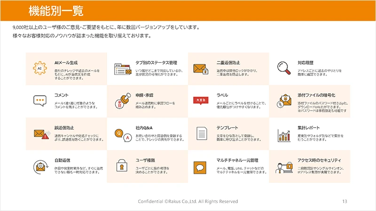The image size is (376, 211).
Task: Select the タブ別のステータス管理 list icon
Action: click(x=123, y=69)
